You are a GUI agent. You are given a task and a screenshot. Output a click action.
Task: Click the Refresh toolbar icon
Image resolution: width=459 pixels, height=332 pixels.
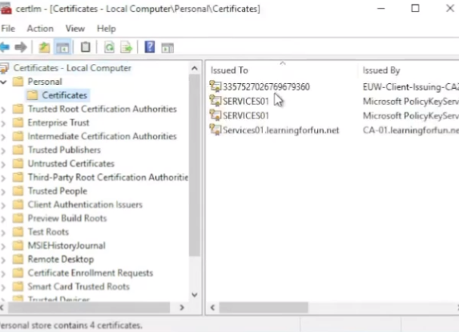110,47
